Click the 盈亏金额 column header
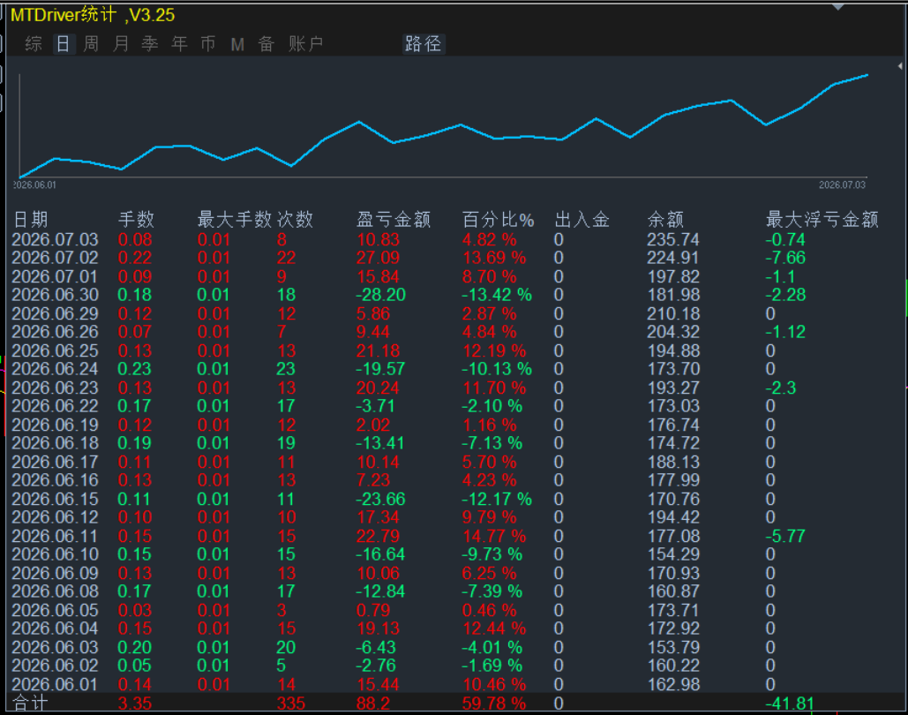The width and height of the screenshot is (908, 715). coord(394,219)
